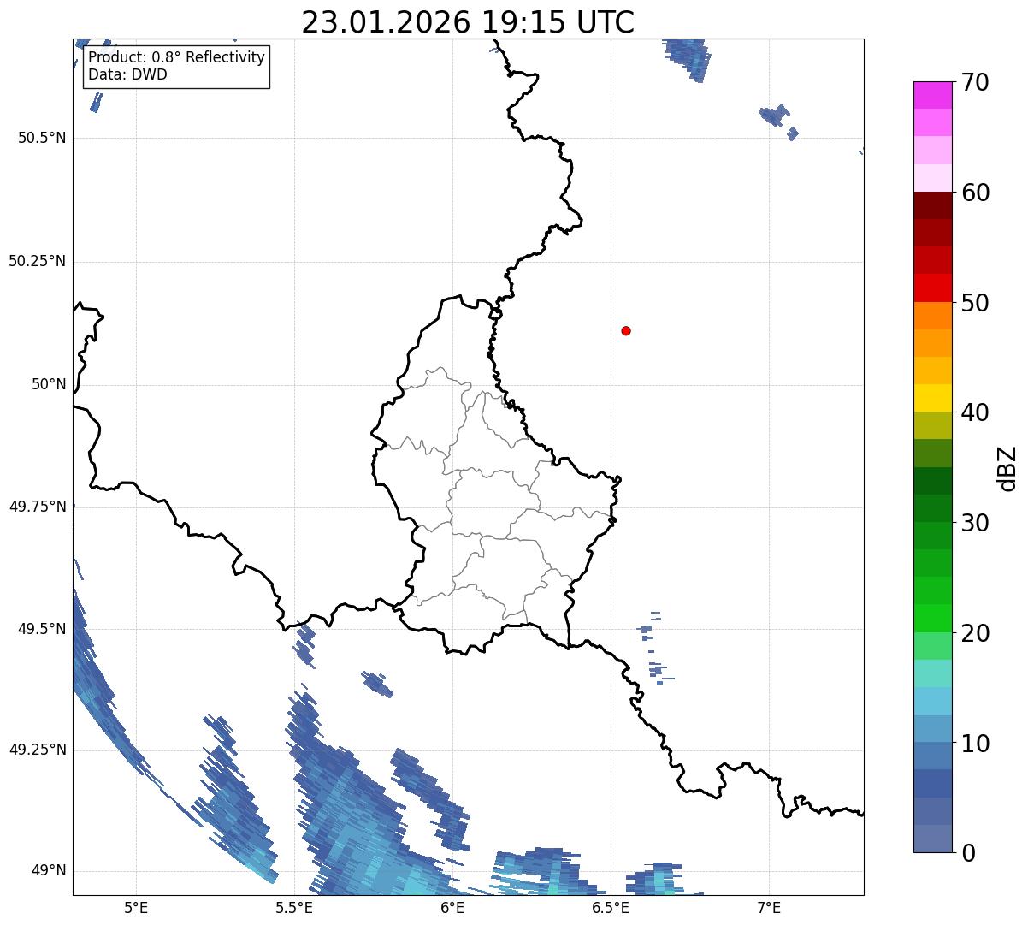This screenshot has height=925, width=1028.
Task: Pick the bright green swatch above 20 dBZ
Action: [933, 618]
